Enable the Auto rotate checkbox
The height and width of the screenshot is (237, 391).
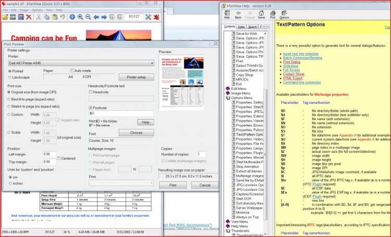72,71
